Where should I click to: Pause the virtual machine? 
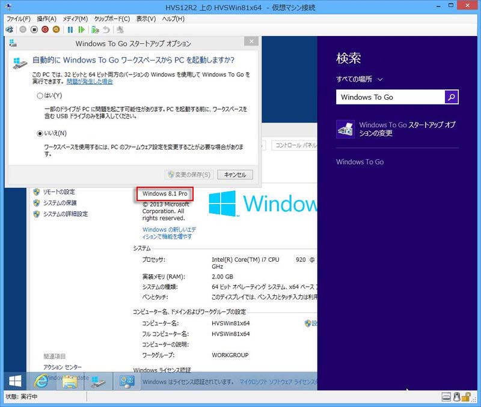point(70,29)
